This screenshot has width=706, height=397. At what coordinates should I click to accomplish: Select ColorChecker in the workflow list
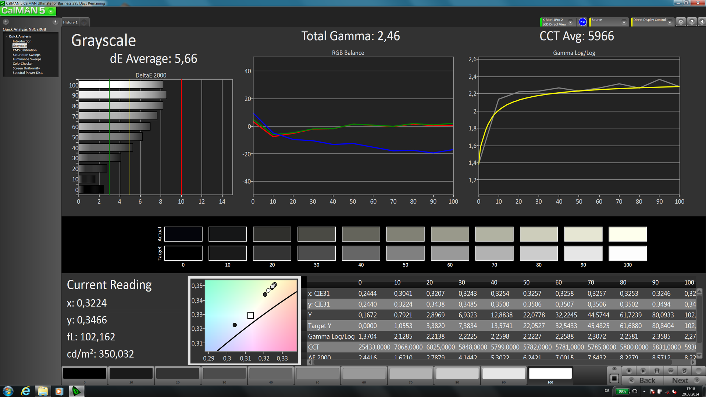(23, 64)
